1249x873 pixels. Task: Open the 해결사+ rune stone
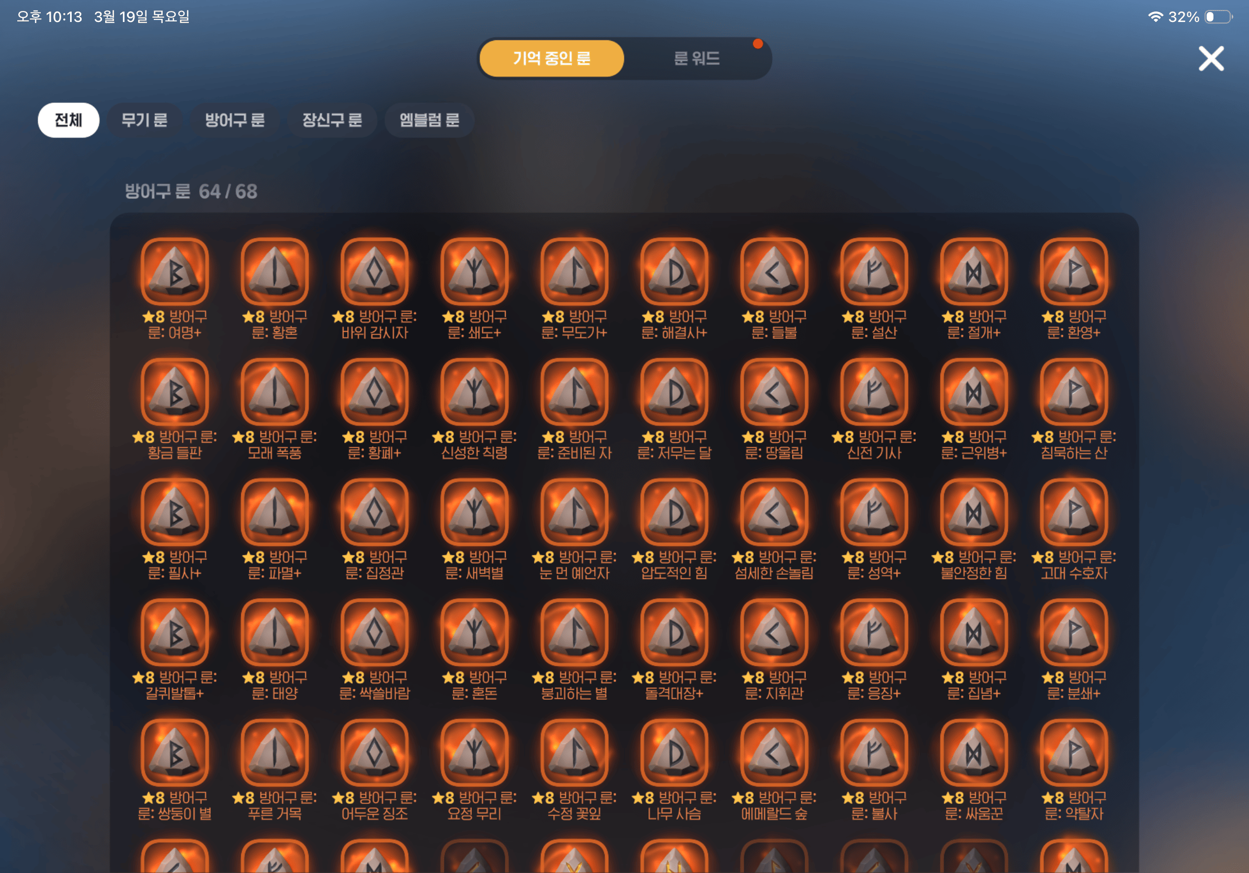674,271
